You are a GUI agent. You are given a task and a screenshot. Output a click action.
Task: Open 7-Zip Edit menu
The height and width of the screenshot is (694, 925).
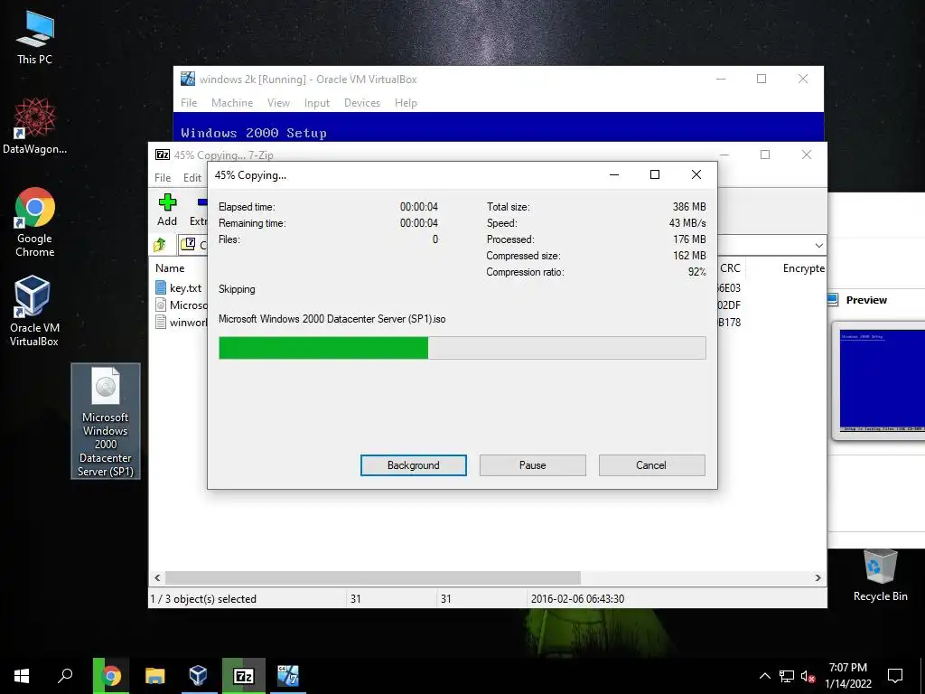[x=192, y=178]
